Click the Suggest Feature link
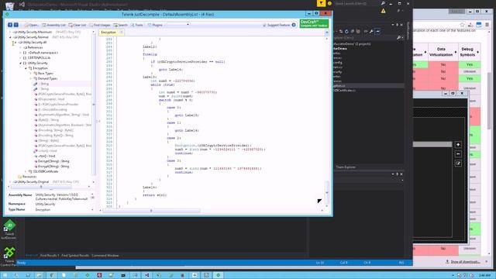Screen dimensions: 496x279 point(277,25)
